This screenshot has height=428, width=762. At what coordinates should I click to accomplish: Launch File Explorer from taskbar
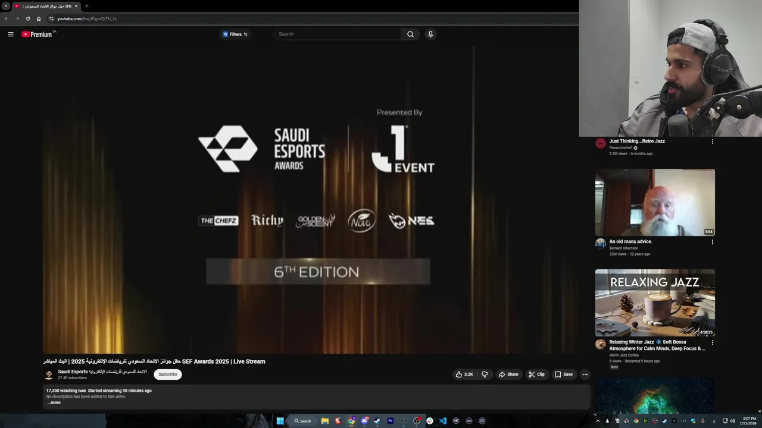(325, 421)
